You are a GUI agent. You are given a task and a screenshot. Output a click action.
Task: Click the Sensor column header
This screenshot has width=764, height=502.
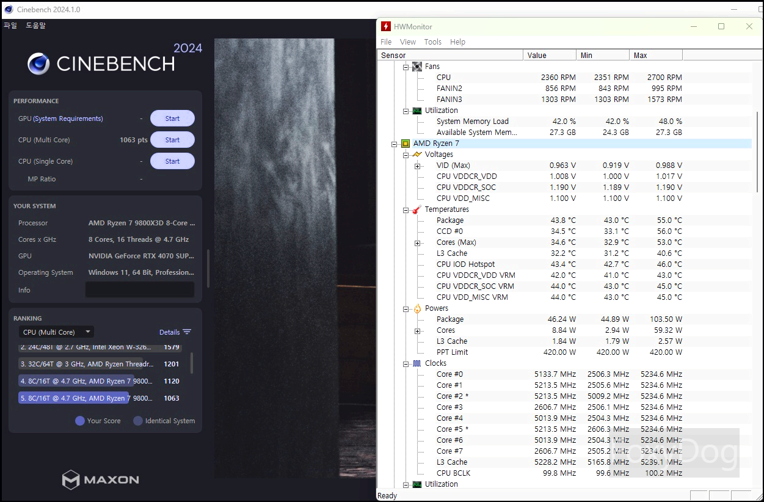[x=450, y=55]
